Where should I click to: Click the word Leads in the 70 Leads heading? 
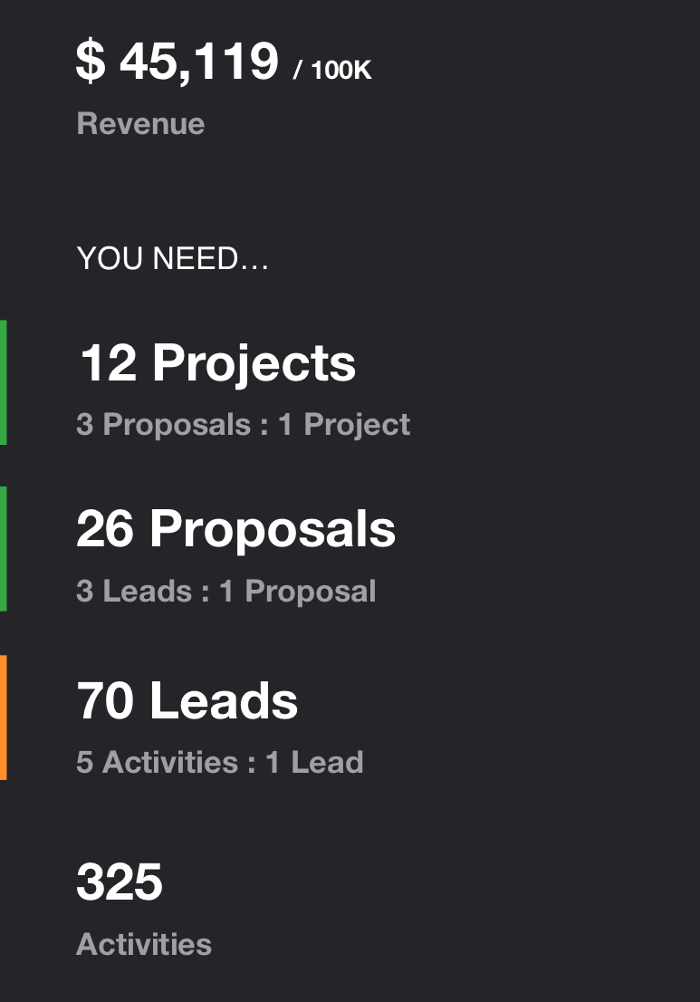click(x=224, y=700)
